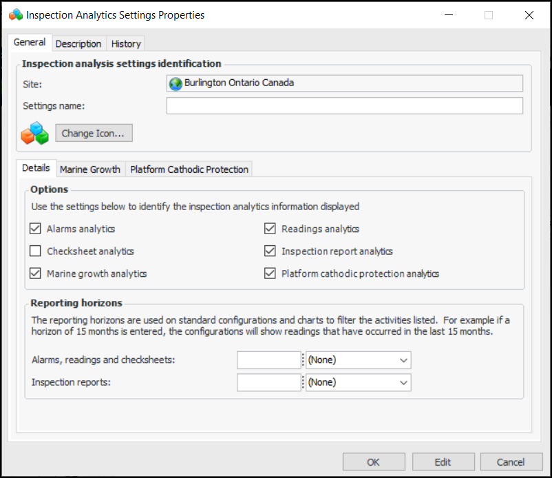552x478 pixels.
Task: Switch to the Description tab
Action: tap(78, 43)
